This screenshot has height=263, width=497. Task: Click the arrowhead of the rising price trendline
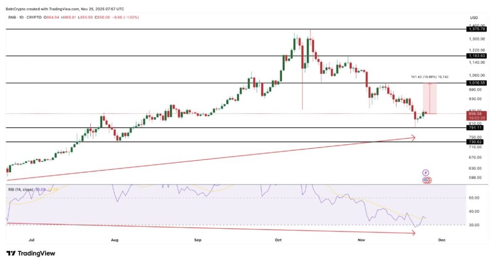(x=413, y=138)
